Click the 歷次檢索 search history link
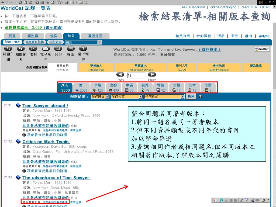Screen dimensions: 276x207 (x=256, y=66)
